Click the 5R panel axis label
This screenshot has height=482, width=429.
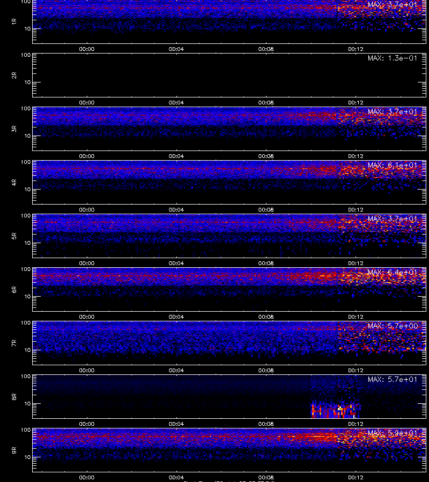pyautogui.click(x=14, y=236)
